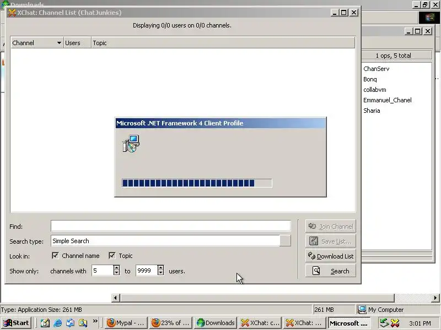441x330 pixels.
Task: Increase the minimum users spinner
Action: coord(116,268)
